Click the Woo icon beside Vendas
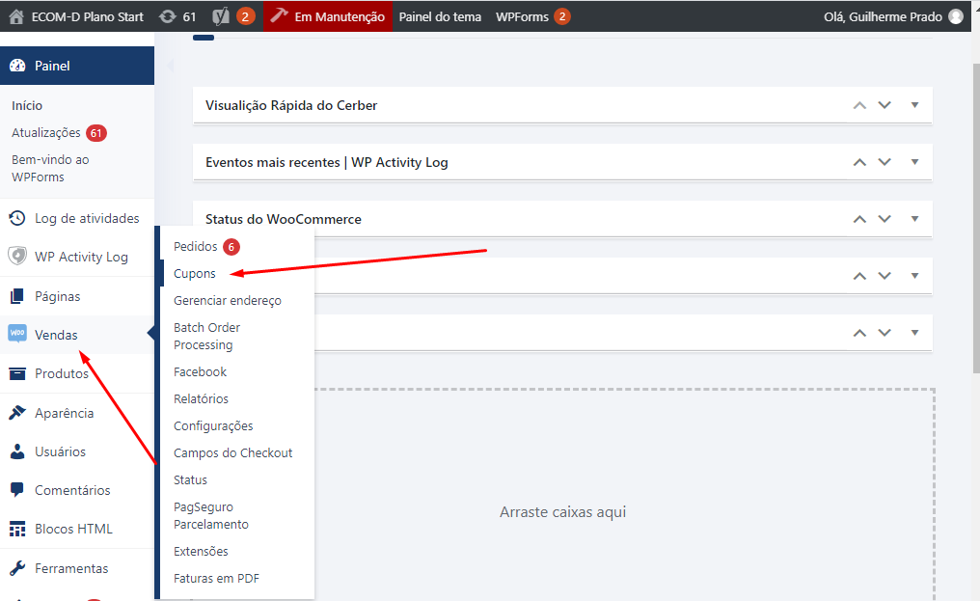 [17, 334]
